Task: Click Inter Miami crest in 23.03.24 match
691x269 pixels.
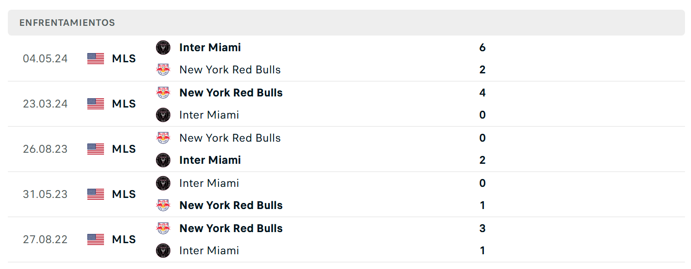Action: pos(163,115)
